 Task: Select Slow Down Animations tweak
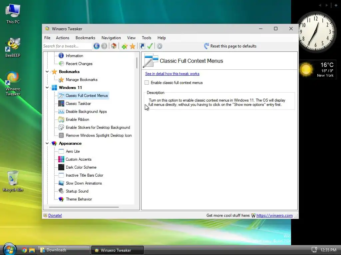point(84,183)
